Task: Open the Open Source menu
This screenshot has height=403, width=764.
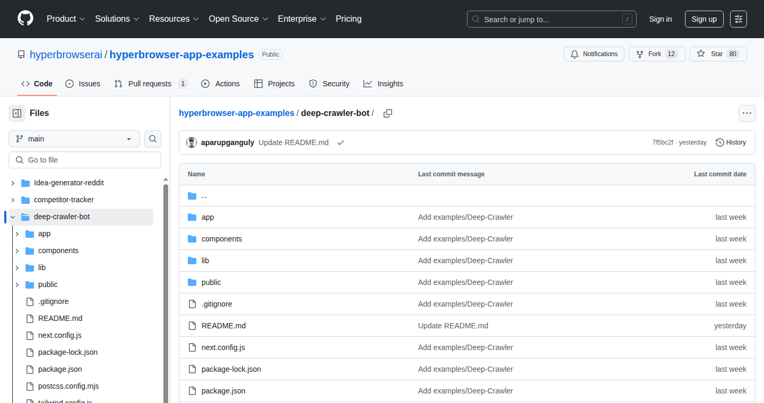Action: [238, 19]
